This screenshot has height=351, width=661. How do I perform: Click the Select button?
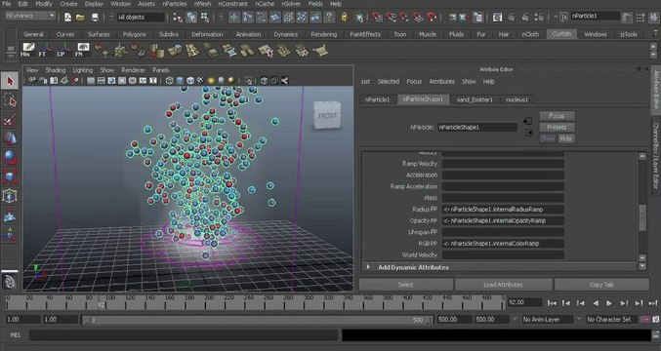coord(406,285)
